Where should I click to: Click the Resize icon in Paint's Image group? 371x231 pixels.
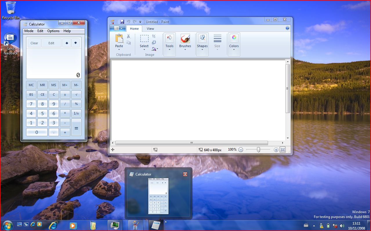(x=154, y=42)
